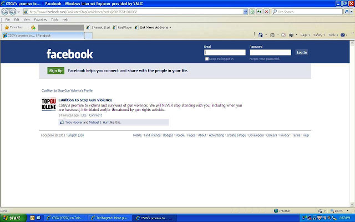Click the Live Search box
The height and width of the screenshot is (222, 355).
pyautogui.click(x=307, y=12)
